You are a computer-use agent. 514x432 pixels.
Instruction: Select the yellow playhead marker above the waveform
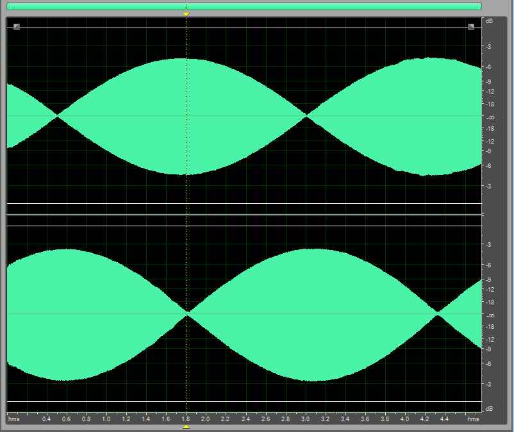187,14
